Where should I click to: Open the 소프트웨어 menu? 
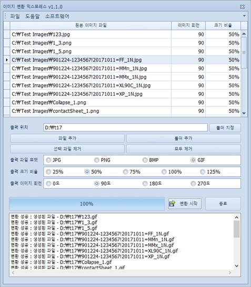tap(57, 16)
